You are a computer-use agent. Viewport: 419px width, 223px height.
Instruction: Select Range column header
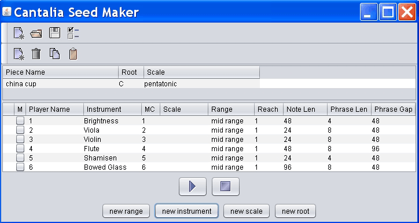[x=231, y=109]
